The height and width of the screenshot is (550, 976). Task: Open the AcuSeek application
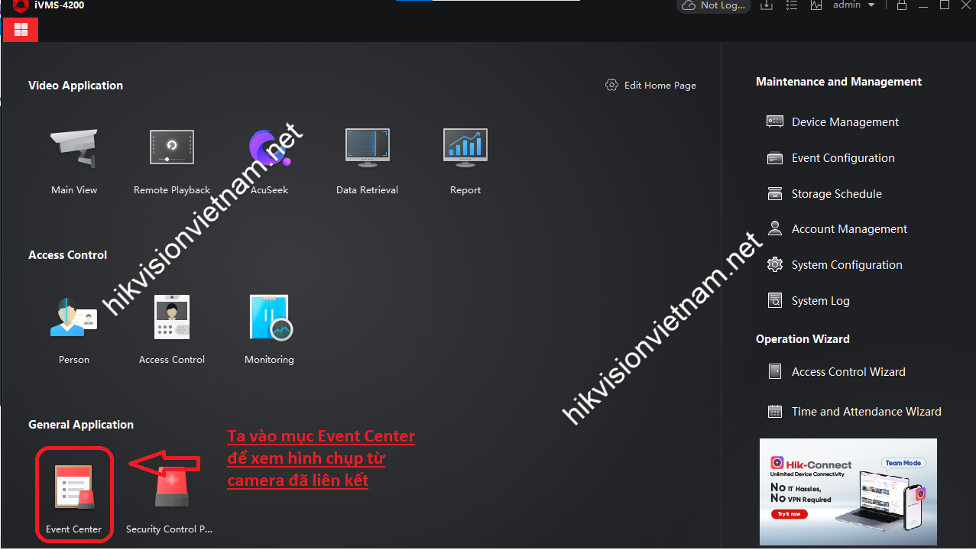point(269,148)
